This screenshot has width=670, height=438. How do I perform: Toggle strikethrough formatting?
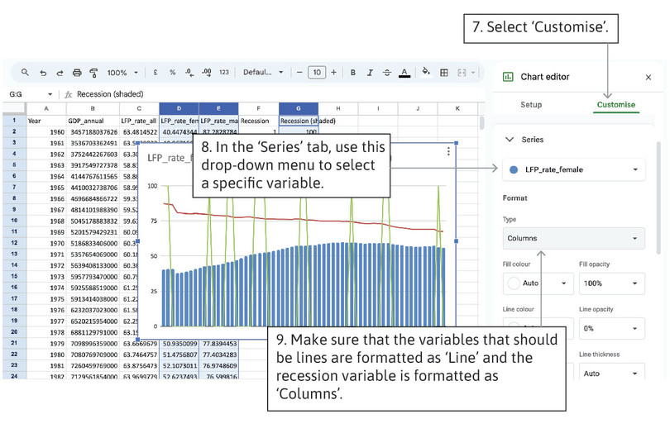(x=387, y=73)
